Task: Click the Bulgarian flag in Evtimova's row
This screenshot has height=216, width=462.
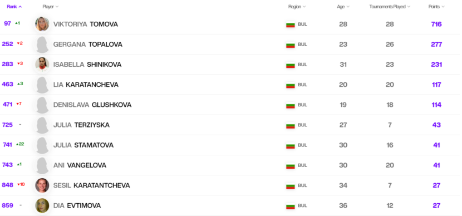Action: [290, 205]
